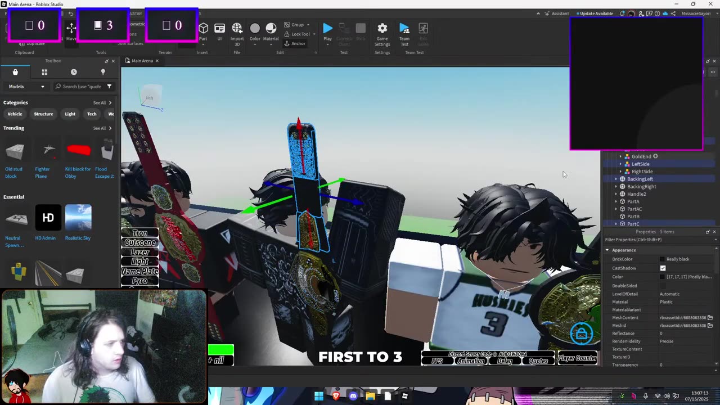Screen dimensions: 720x405
Task: Click the in-game Animation button
Action: 471,361
